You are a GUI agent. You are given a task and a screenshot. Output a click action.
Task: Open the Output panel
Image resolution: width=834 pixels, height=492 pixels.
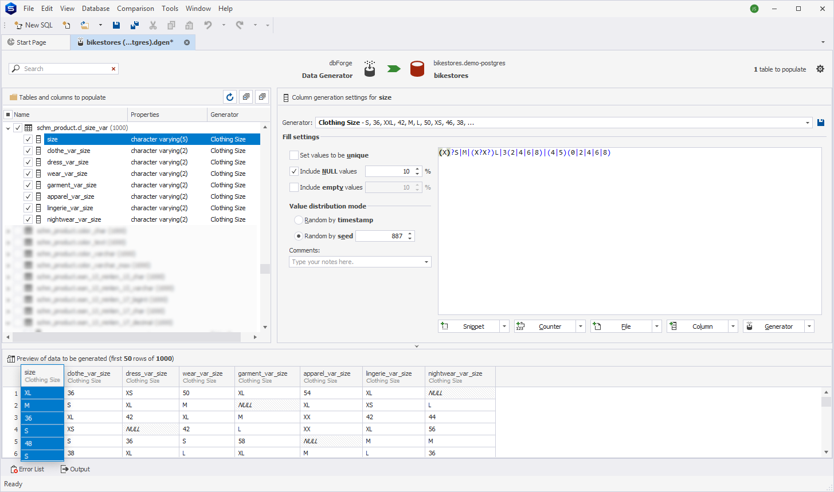click(x=75, y=469)
